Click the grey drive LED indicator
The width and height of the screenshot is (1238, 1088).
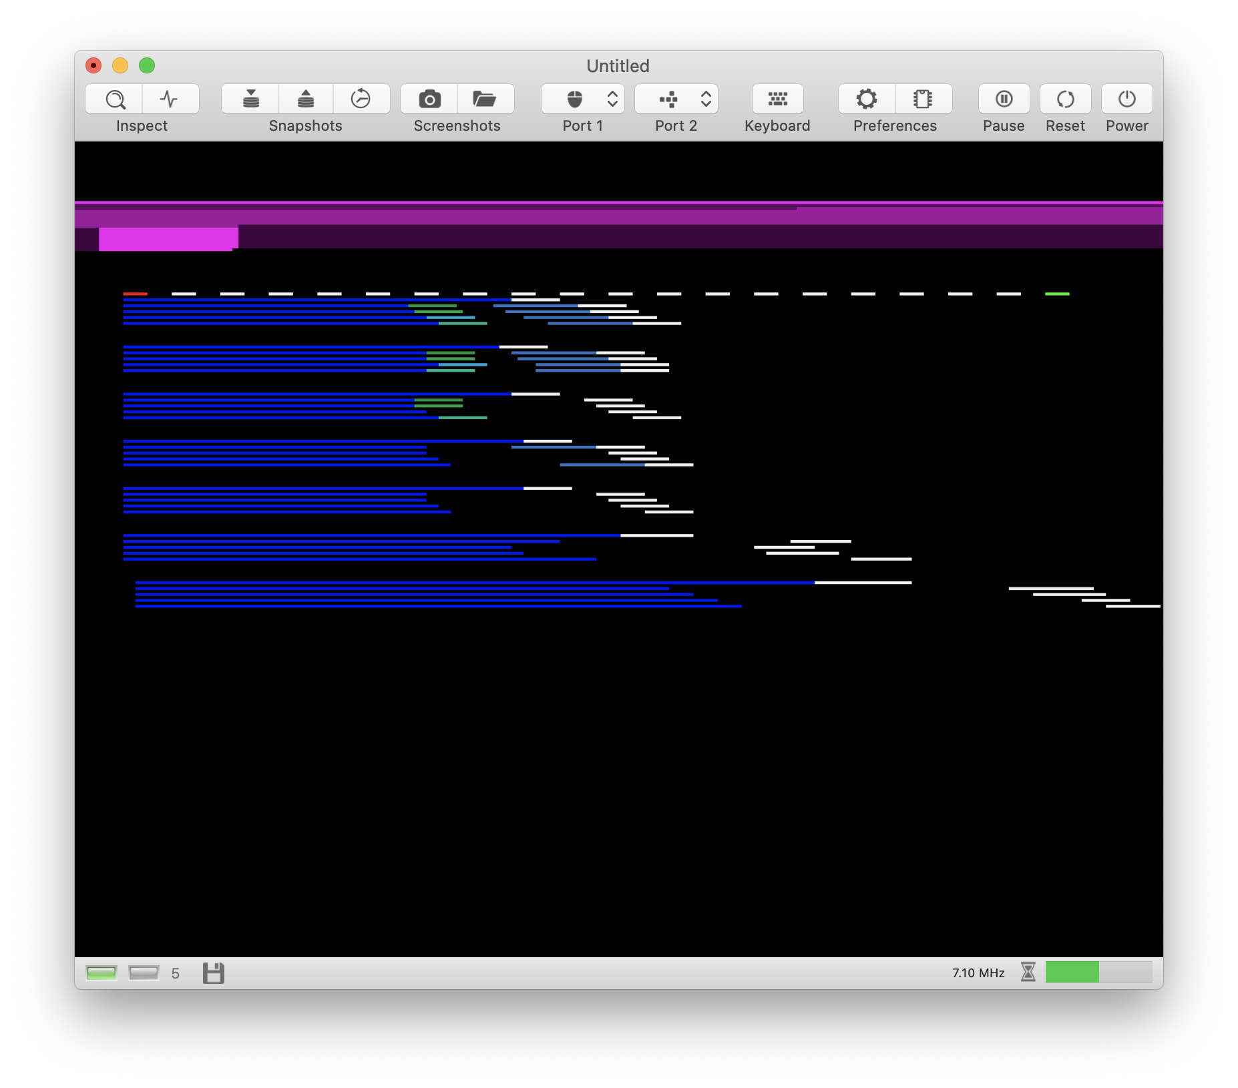click(144, 973)
